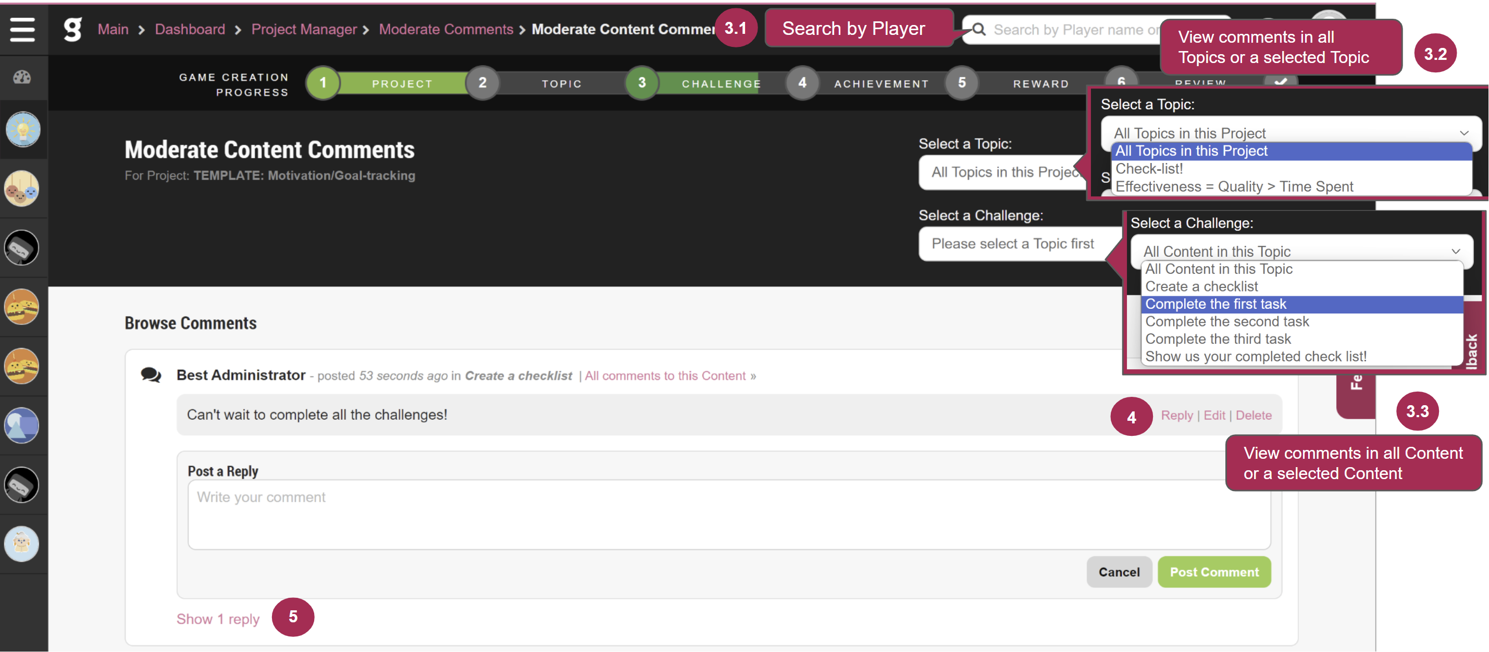Click the Cancel button
This screenshot has width=1489, height=652.
(1120, 572)
